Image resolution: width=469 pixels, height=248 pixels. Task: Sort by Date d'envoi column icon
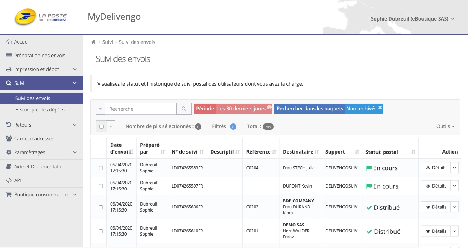(x=132, y=152)
